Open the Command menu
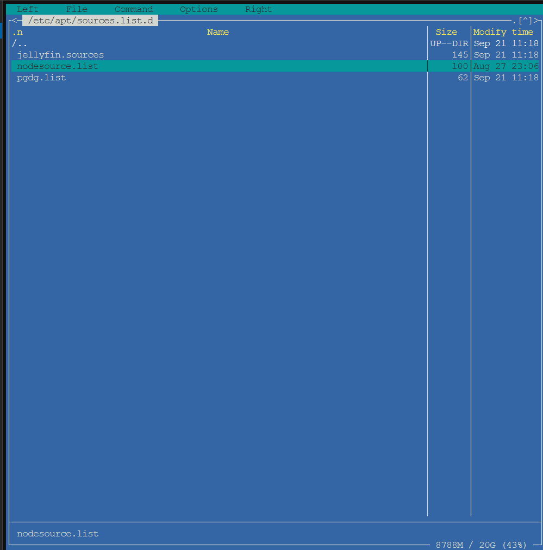The height and width of the screenshot is (550, 543). tap(134, 9)
